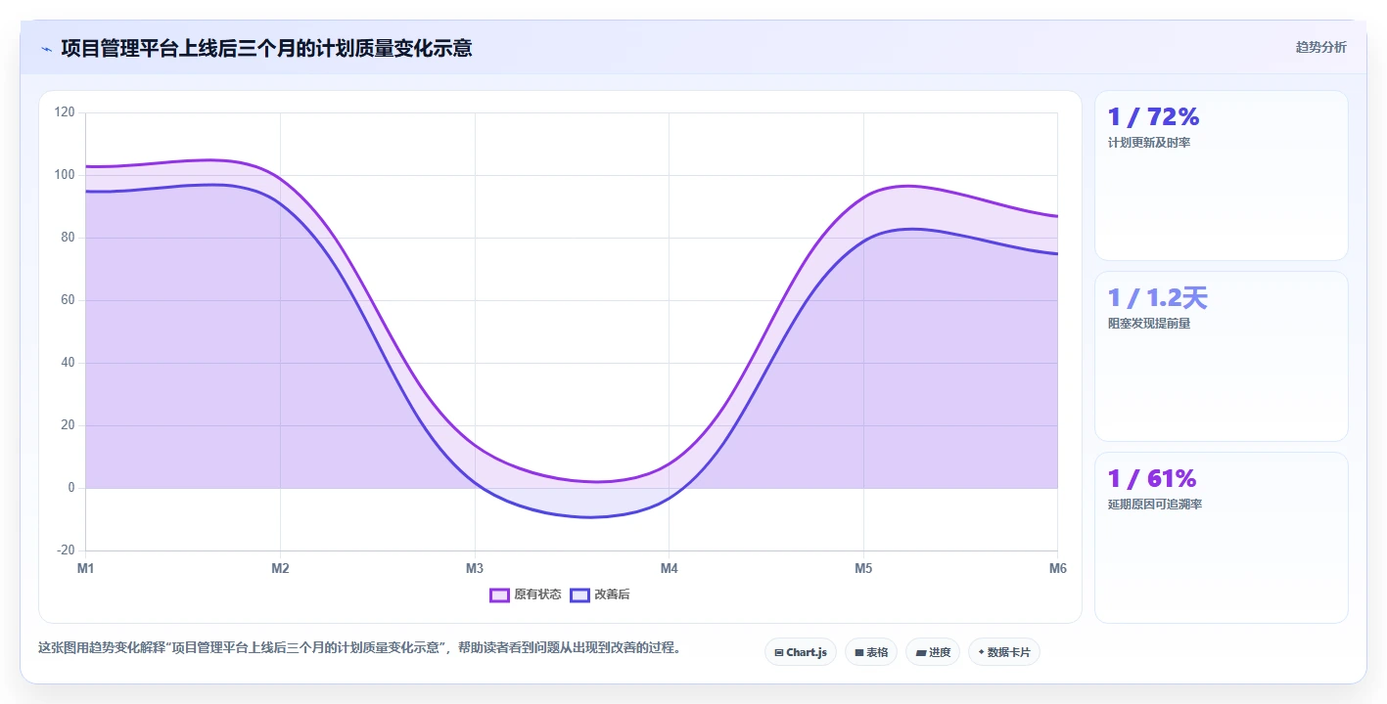1387x704 pixels.
Task: Select the 表格 tag chip
Action: [x=871, y=652]
